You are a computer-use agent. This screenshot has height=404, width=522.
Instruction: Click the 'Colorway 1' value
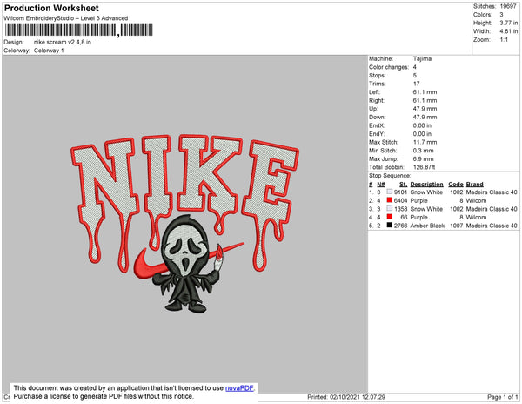click(49, 50)
